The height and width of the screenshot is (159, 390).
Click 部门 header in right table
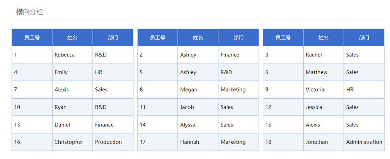pos(364,38)
